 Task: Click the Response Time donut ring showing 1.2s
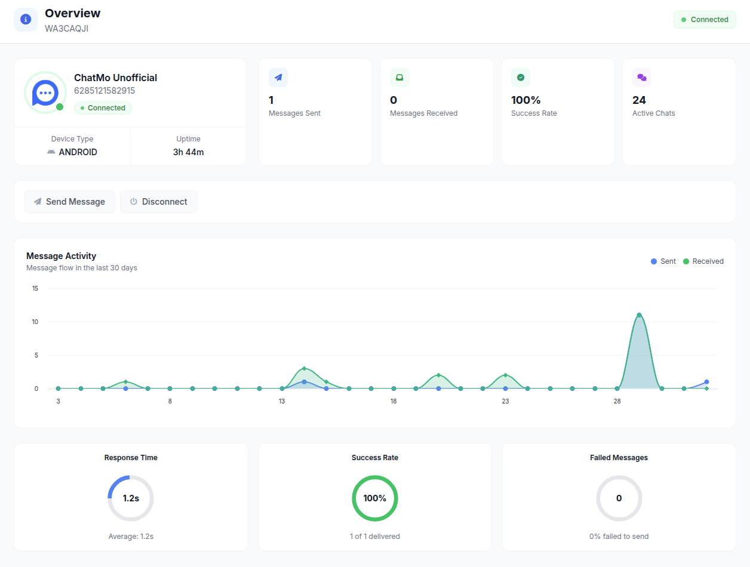[x=131, y=498]
